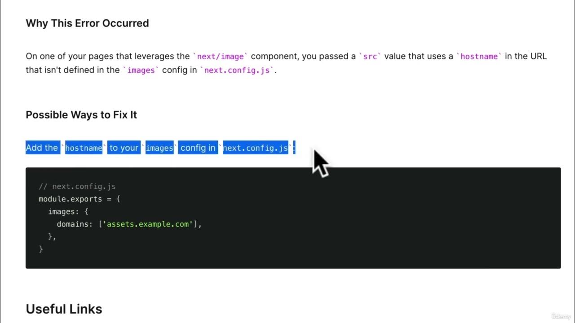Click the "Possible Ways to Fix It" heading

point(81,115)
